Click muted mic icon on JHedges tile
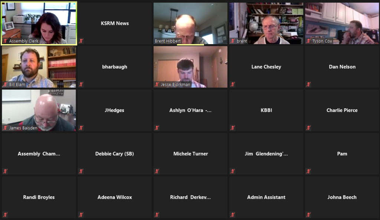The width and height of the screenshot is (380, 220). coord(81,128)
